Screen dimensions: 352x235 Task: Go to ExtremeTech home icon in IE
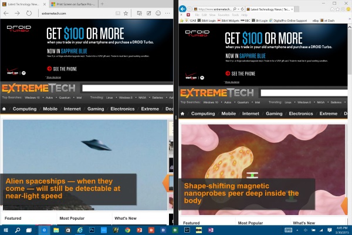pyautogui.click(x=182, y=113)
